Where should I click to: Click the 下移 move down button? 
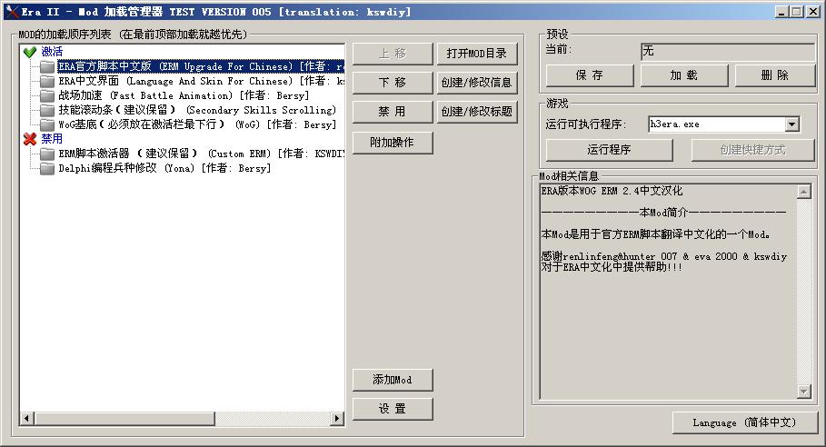[393, 83]
